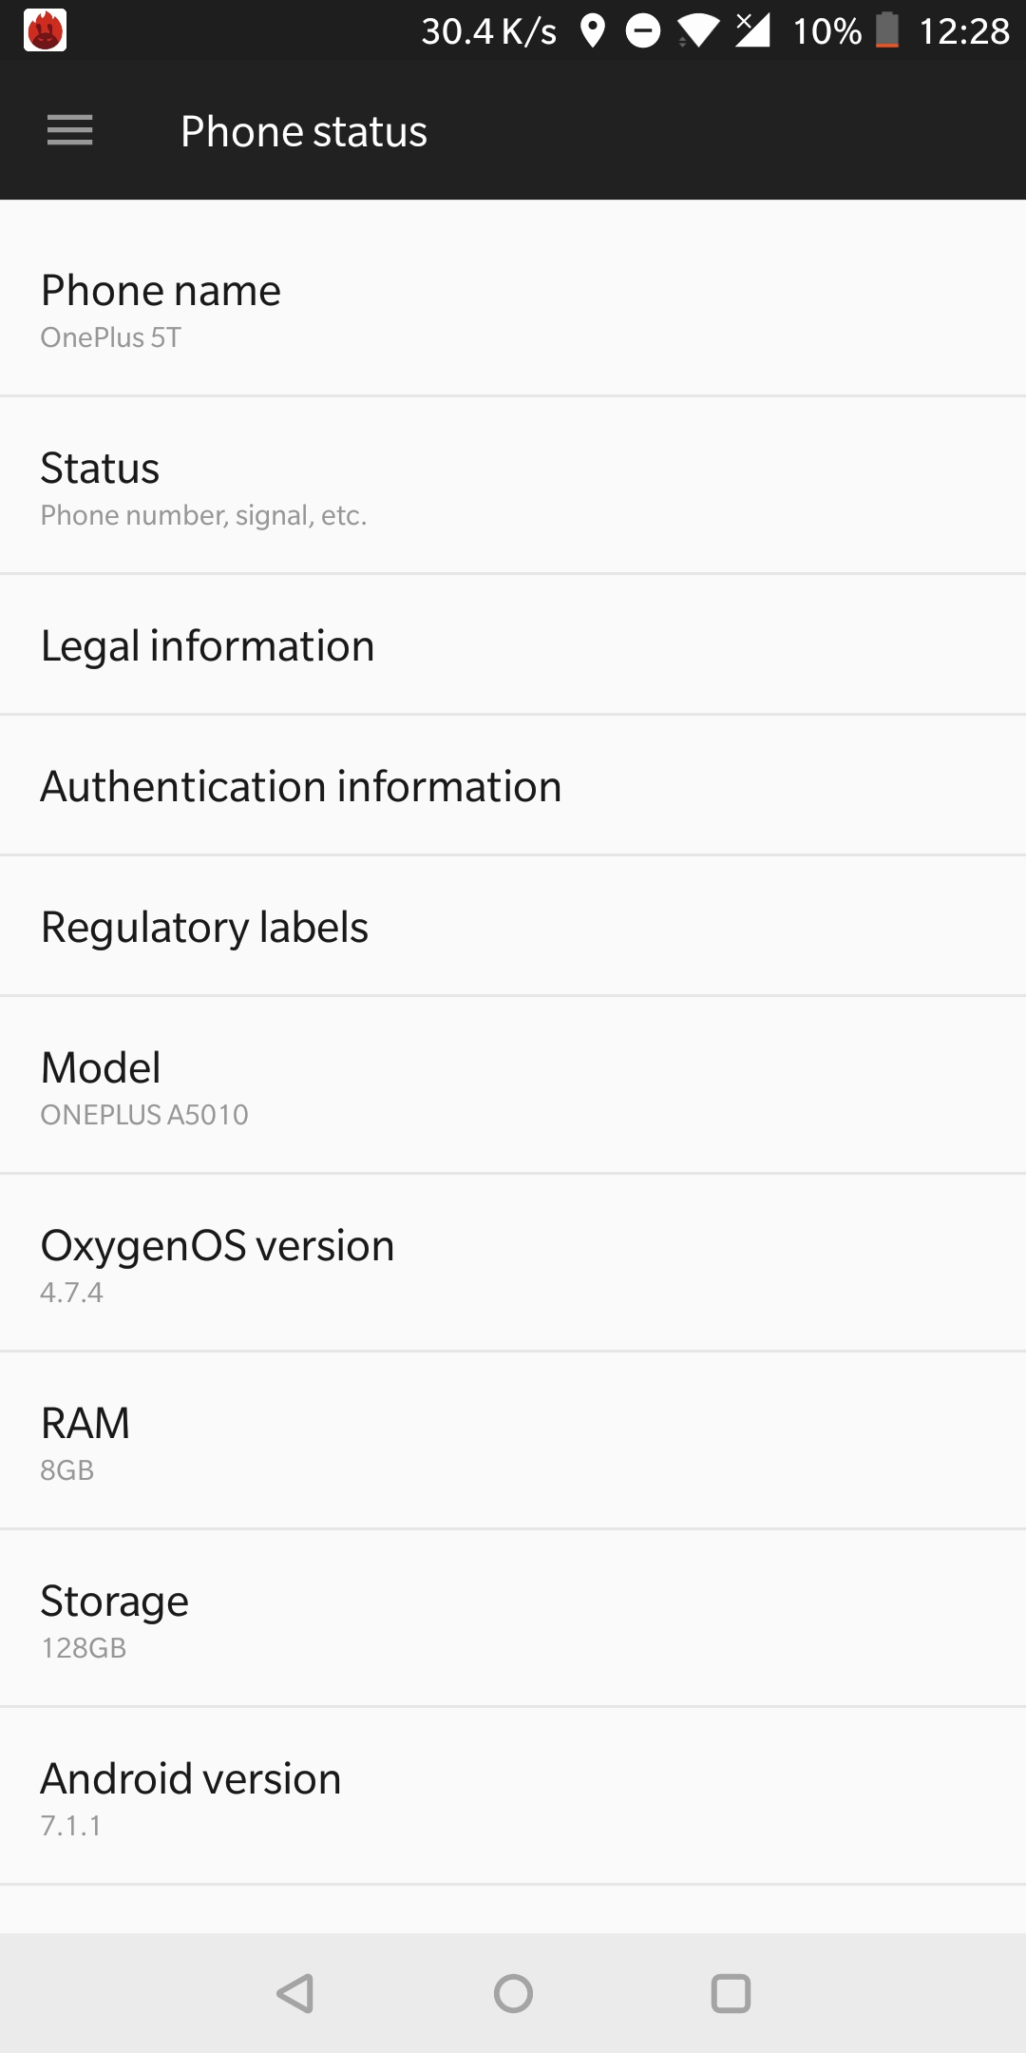Tap the battery indicator icon
Screen dimensions: 1026x2053
[887, 30]
